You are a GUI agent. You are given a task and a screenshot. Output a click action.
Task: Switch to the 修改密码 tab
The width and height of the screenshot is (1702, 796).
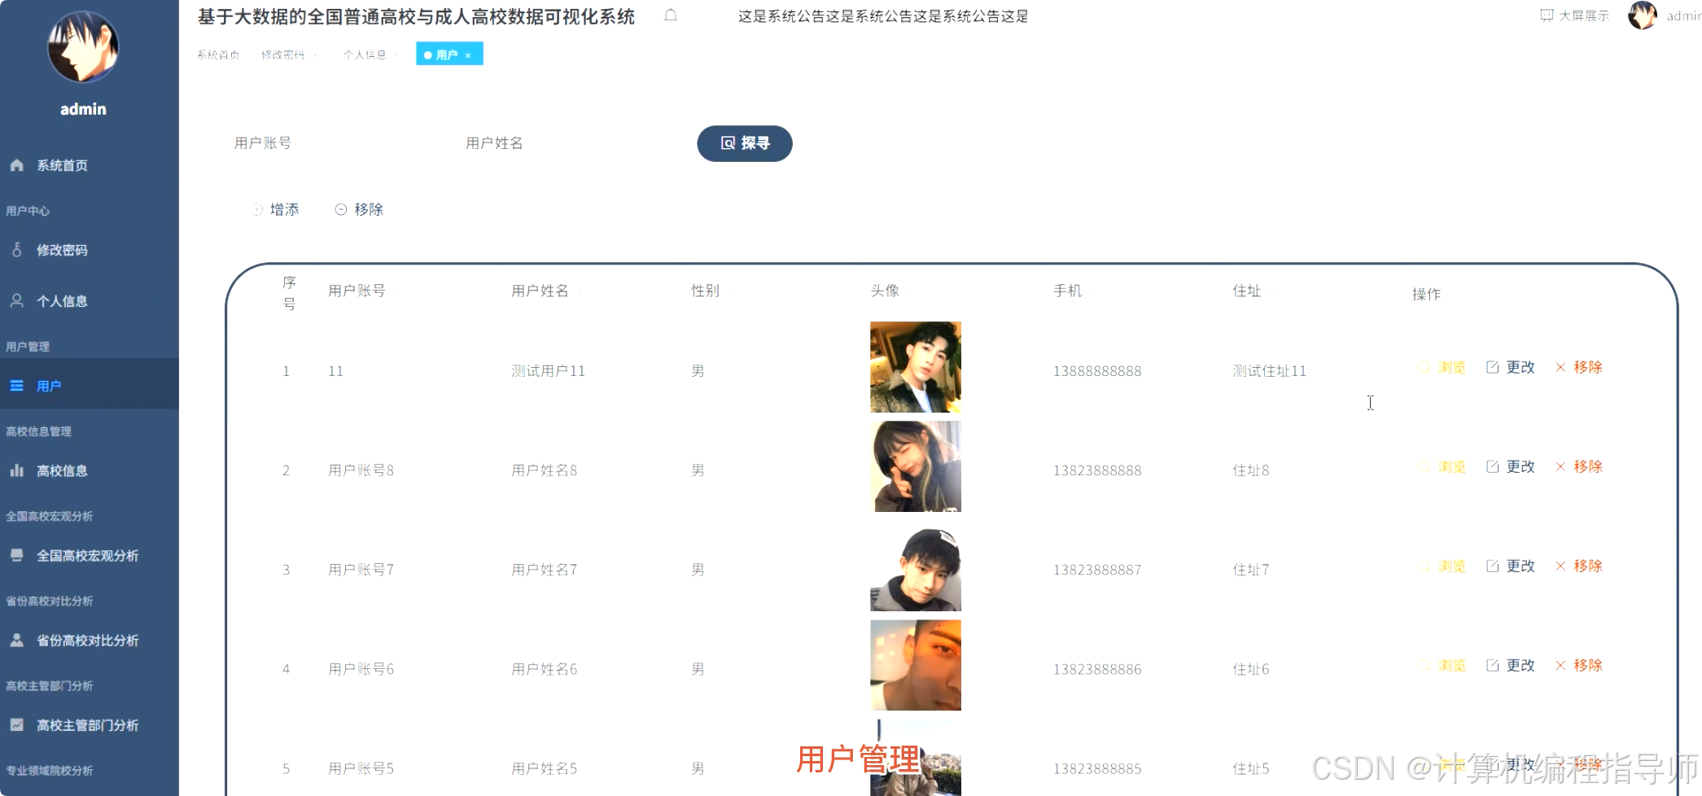(x=283, y=55)
